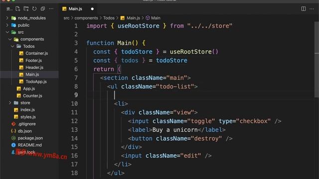Image resolution: width=319 pixels, height=179 pixels.
Task: Click the Todos folder icon
Action: [19, 46]
